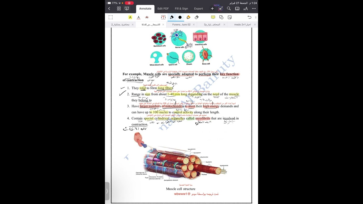Undo the last annotation
The height and width of the screenshot is (204, 363).
249,17
